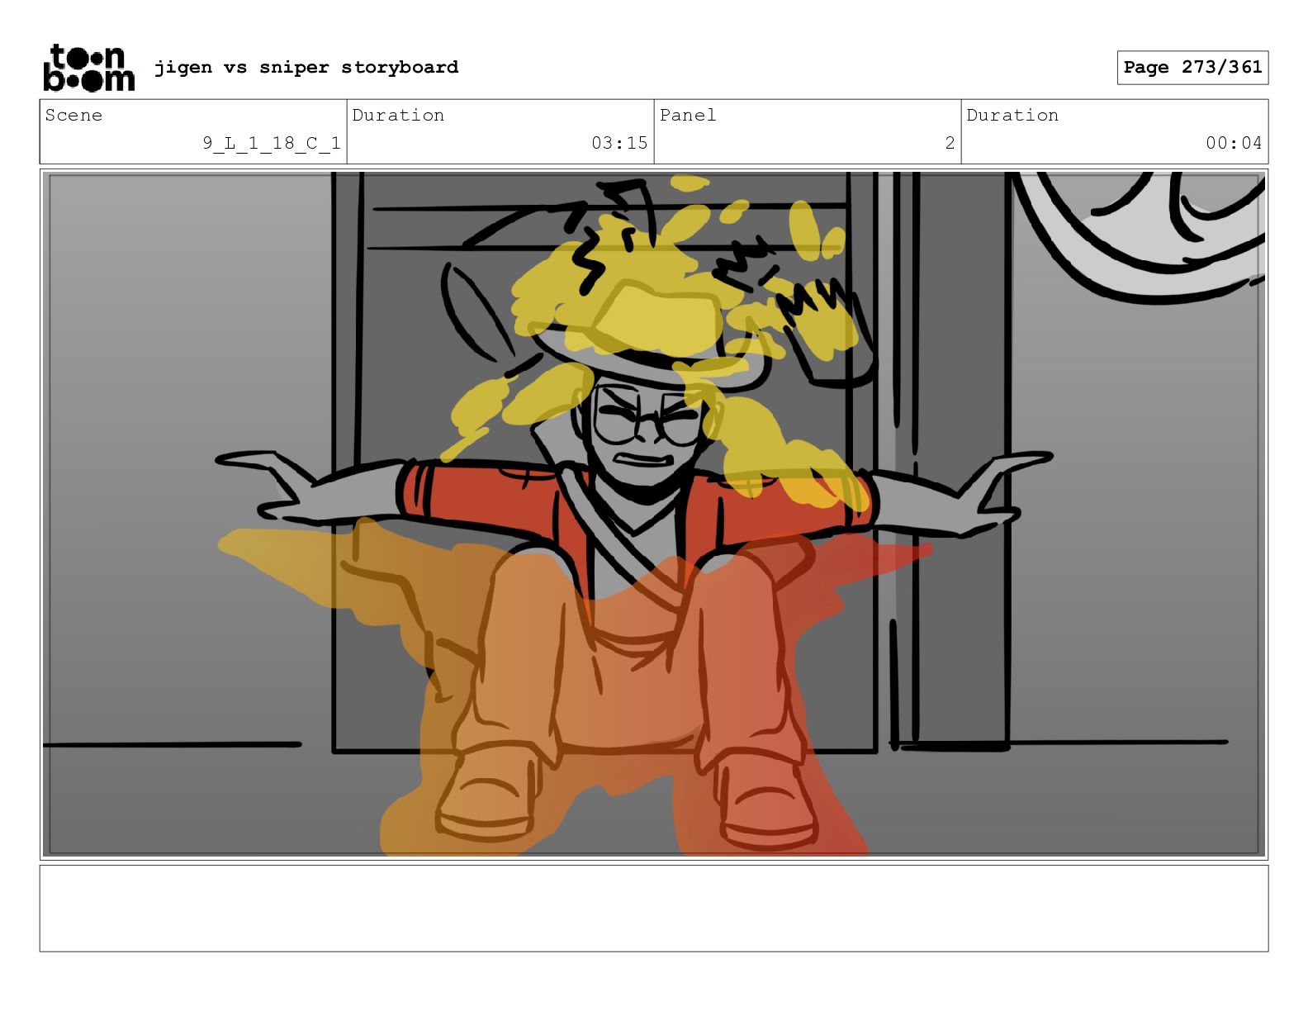The width and height of the screenshot is (1308, 1011).
Task: Click the 'Panel' header label
Action: (x=688, y=115)
